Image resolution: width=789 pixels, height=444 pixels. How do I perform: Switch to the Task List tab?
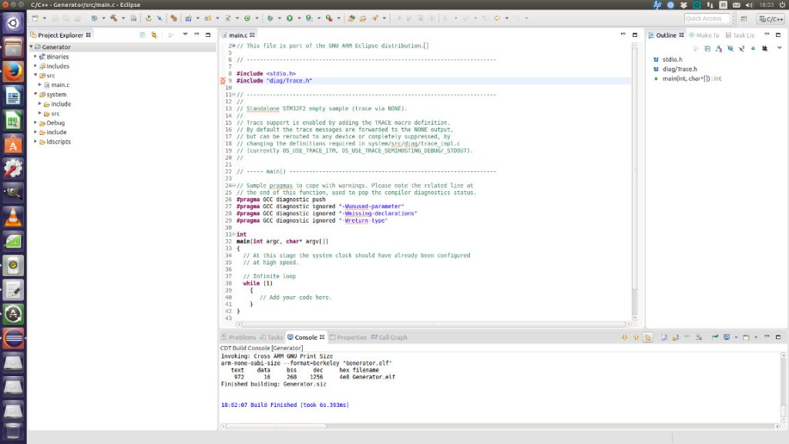[x=740, y=35]
